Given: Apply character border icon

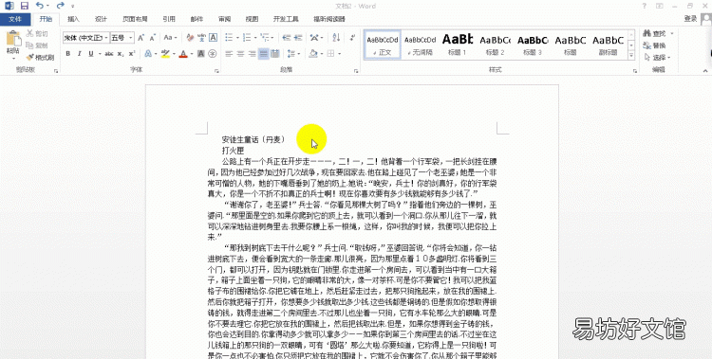Looking at the screenshot, I should pyautogui.click(x=213, y=38).
